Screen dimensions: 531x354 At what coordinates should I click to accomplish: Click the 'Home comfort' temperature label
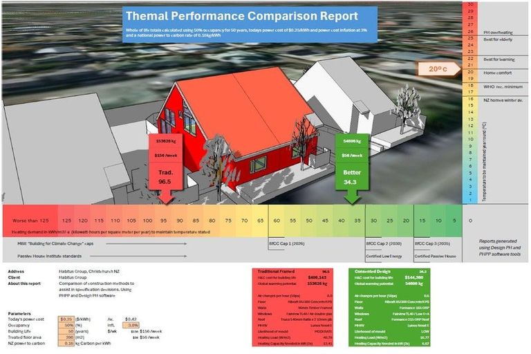pyautogui.click(x=498, y=73)
